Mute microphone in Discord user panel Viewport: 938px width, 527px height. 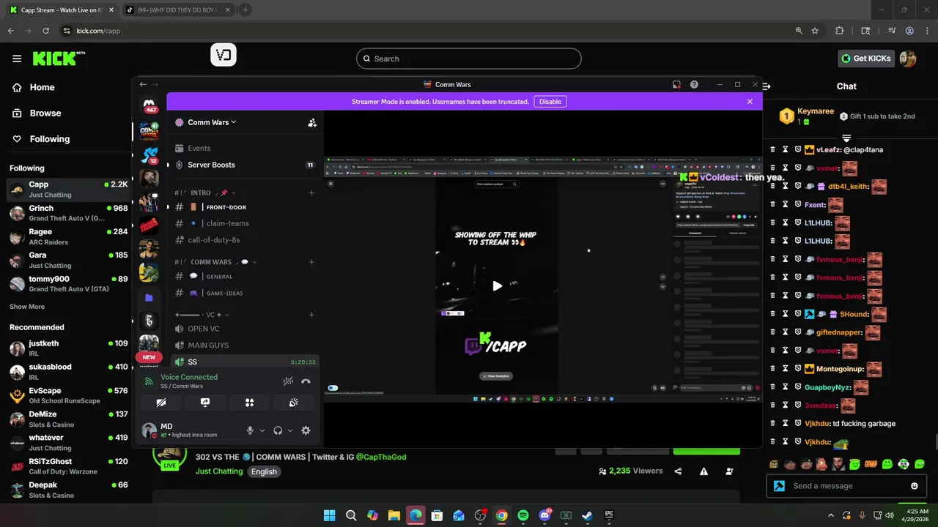tap(250, 430)
